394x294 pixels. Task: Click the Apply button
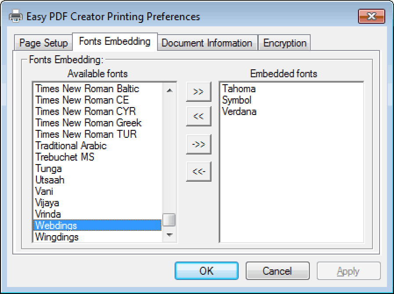(x=348, y=271)
